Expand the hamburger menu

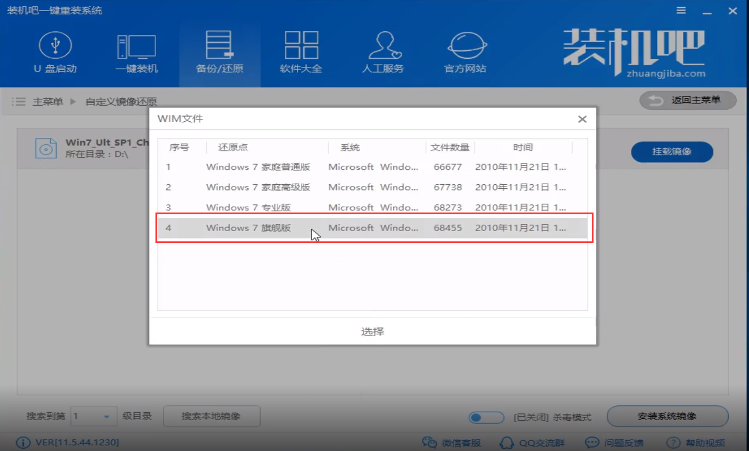pyautogui.click(x=681, y=10)
